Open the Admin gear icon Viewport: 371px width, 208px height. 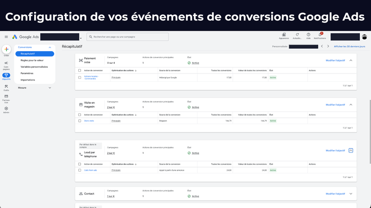[6, 110]
